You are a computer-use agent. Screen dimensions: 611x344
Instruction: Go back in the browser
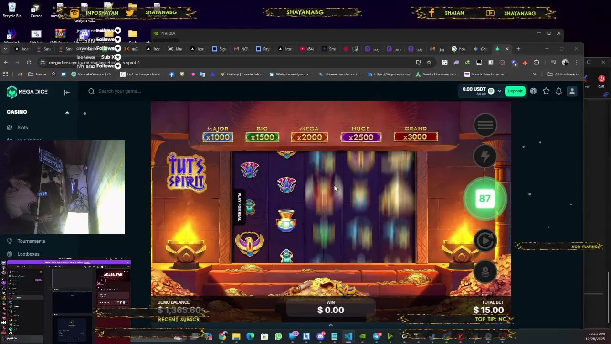(x=6, y=63)
